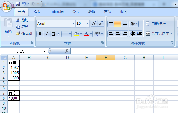Toggle 自动换行 wrap text
The width and height of the screenshot is (178, 113).
(x=156, y=24)
